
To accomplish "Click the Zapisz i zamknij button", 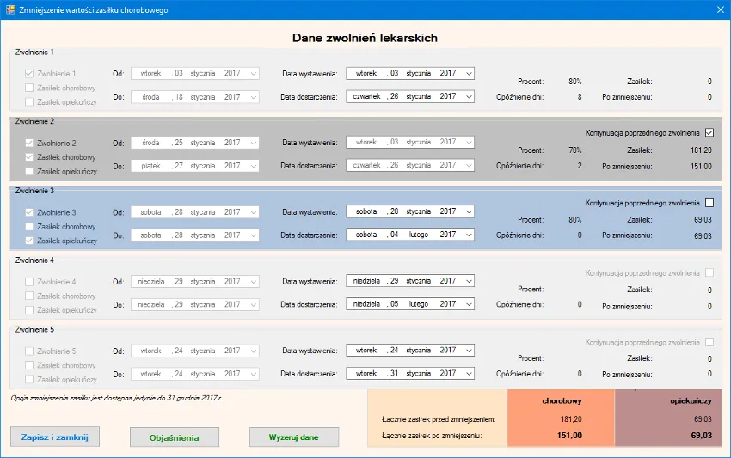I will (x=54, y=437).
